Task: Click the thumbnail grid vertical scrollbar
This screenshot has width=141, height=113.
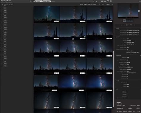Action: [113, 79]
